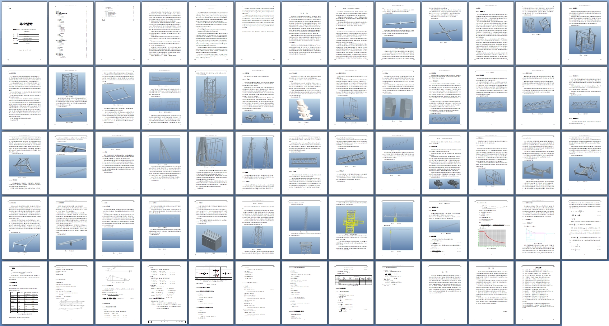Select page 31 with mast and cage render
Image resolution: width=609 pixels, height=326 pixels.
pyautogui.click(x=211, y=163)
